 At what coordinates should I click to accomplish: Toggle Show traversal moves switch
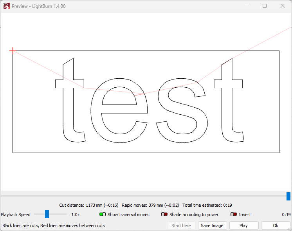(x=103, y=214)
